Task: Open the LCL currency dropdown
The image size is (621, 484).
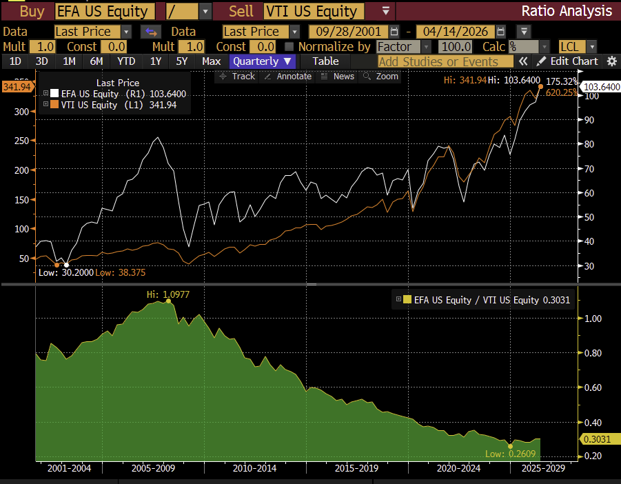Action: pyautogui.click(x=592, y=47)
